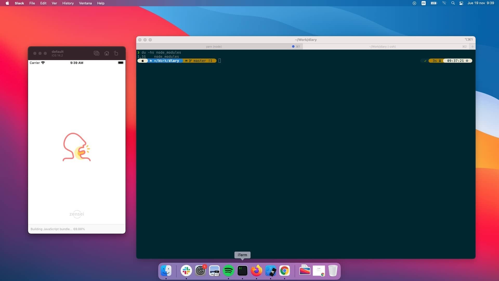Open Google Chrome from the Dock
The image size is (499, 281).
pos(285,271)
